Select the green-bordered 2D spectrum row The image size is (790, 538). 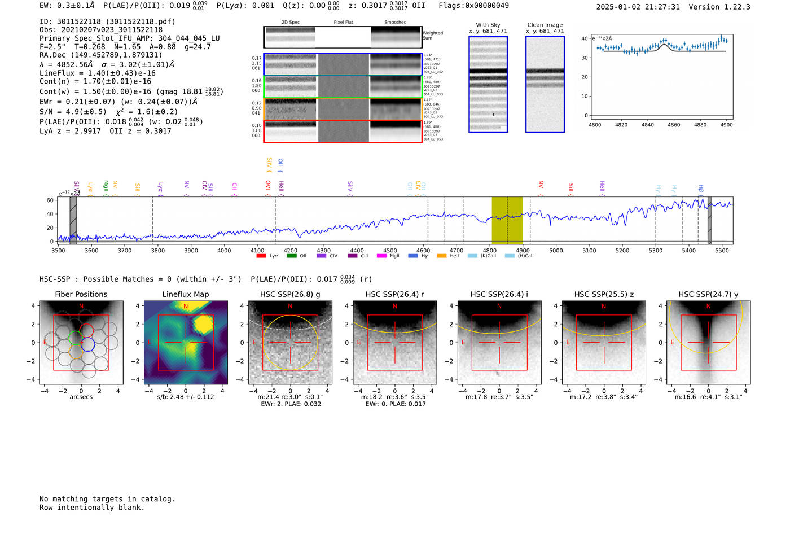click(343, 87)
